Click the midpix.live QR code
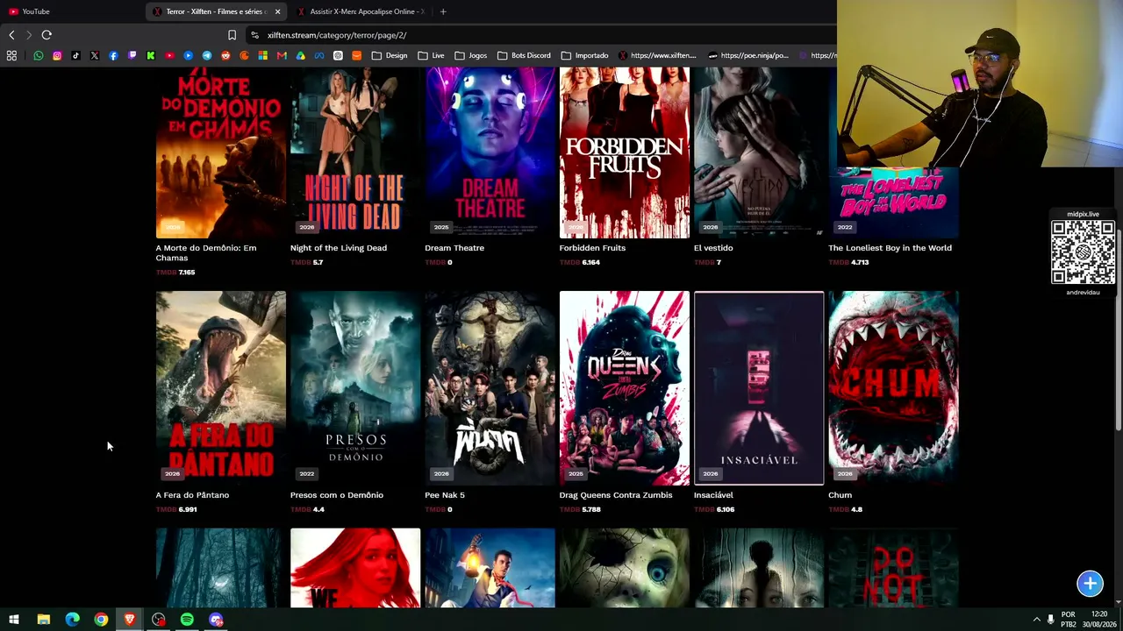The width and height of the screenshot is (1123, 631). [x=1083, y=252]
